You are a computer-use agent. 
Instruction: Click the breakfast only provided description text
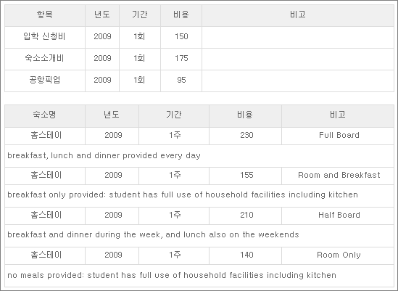coord(183,195)
